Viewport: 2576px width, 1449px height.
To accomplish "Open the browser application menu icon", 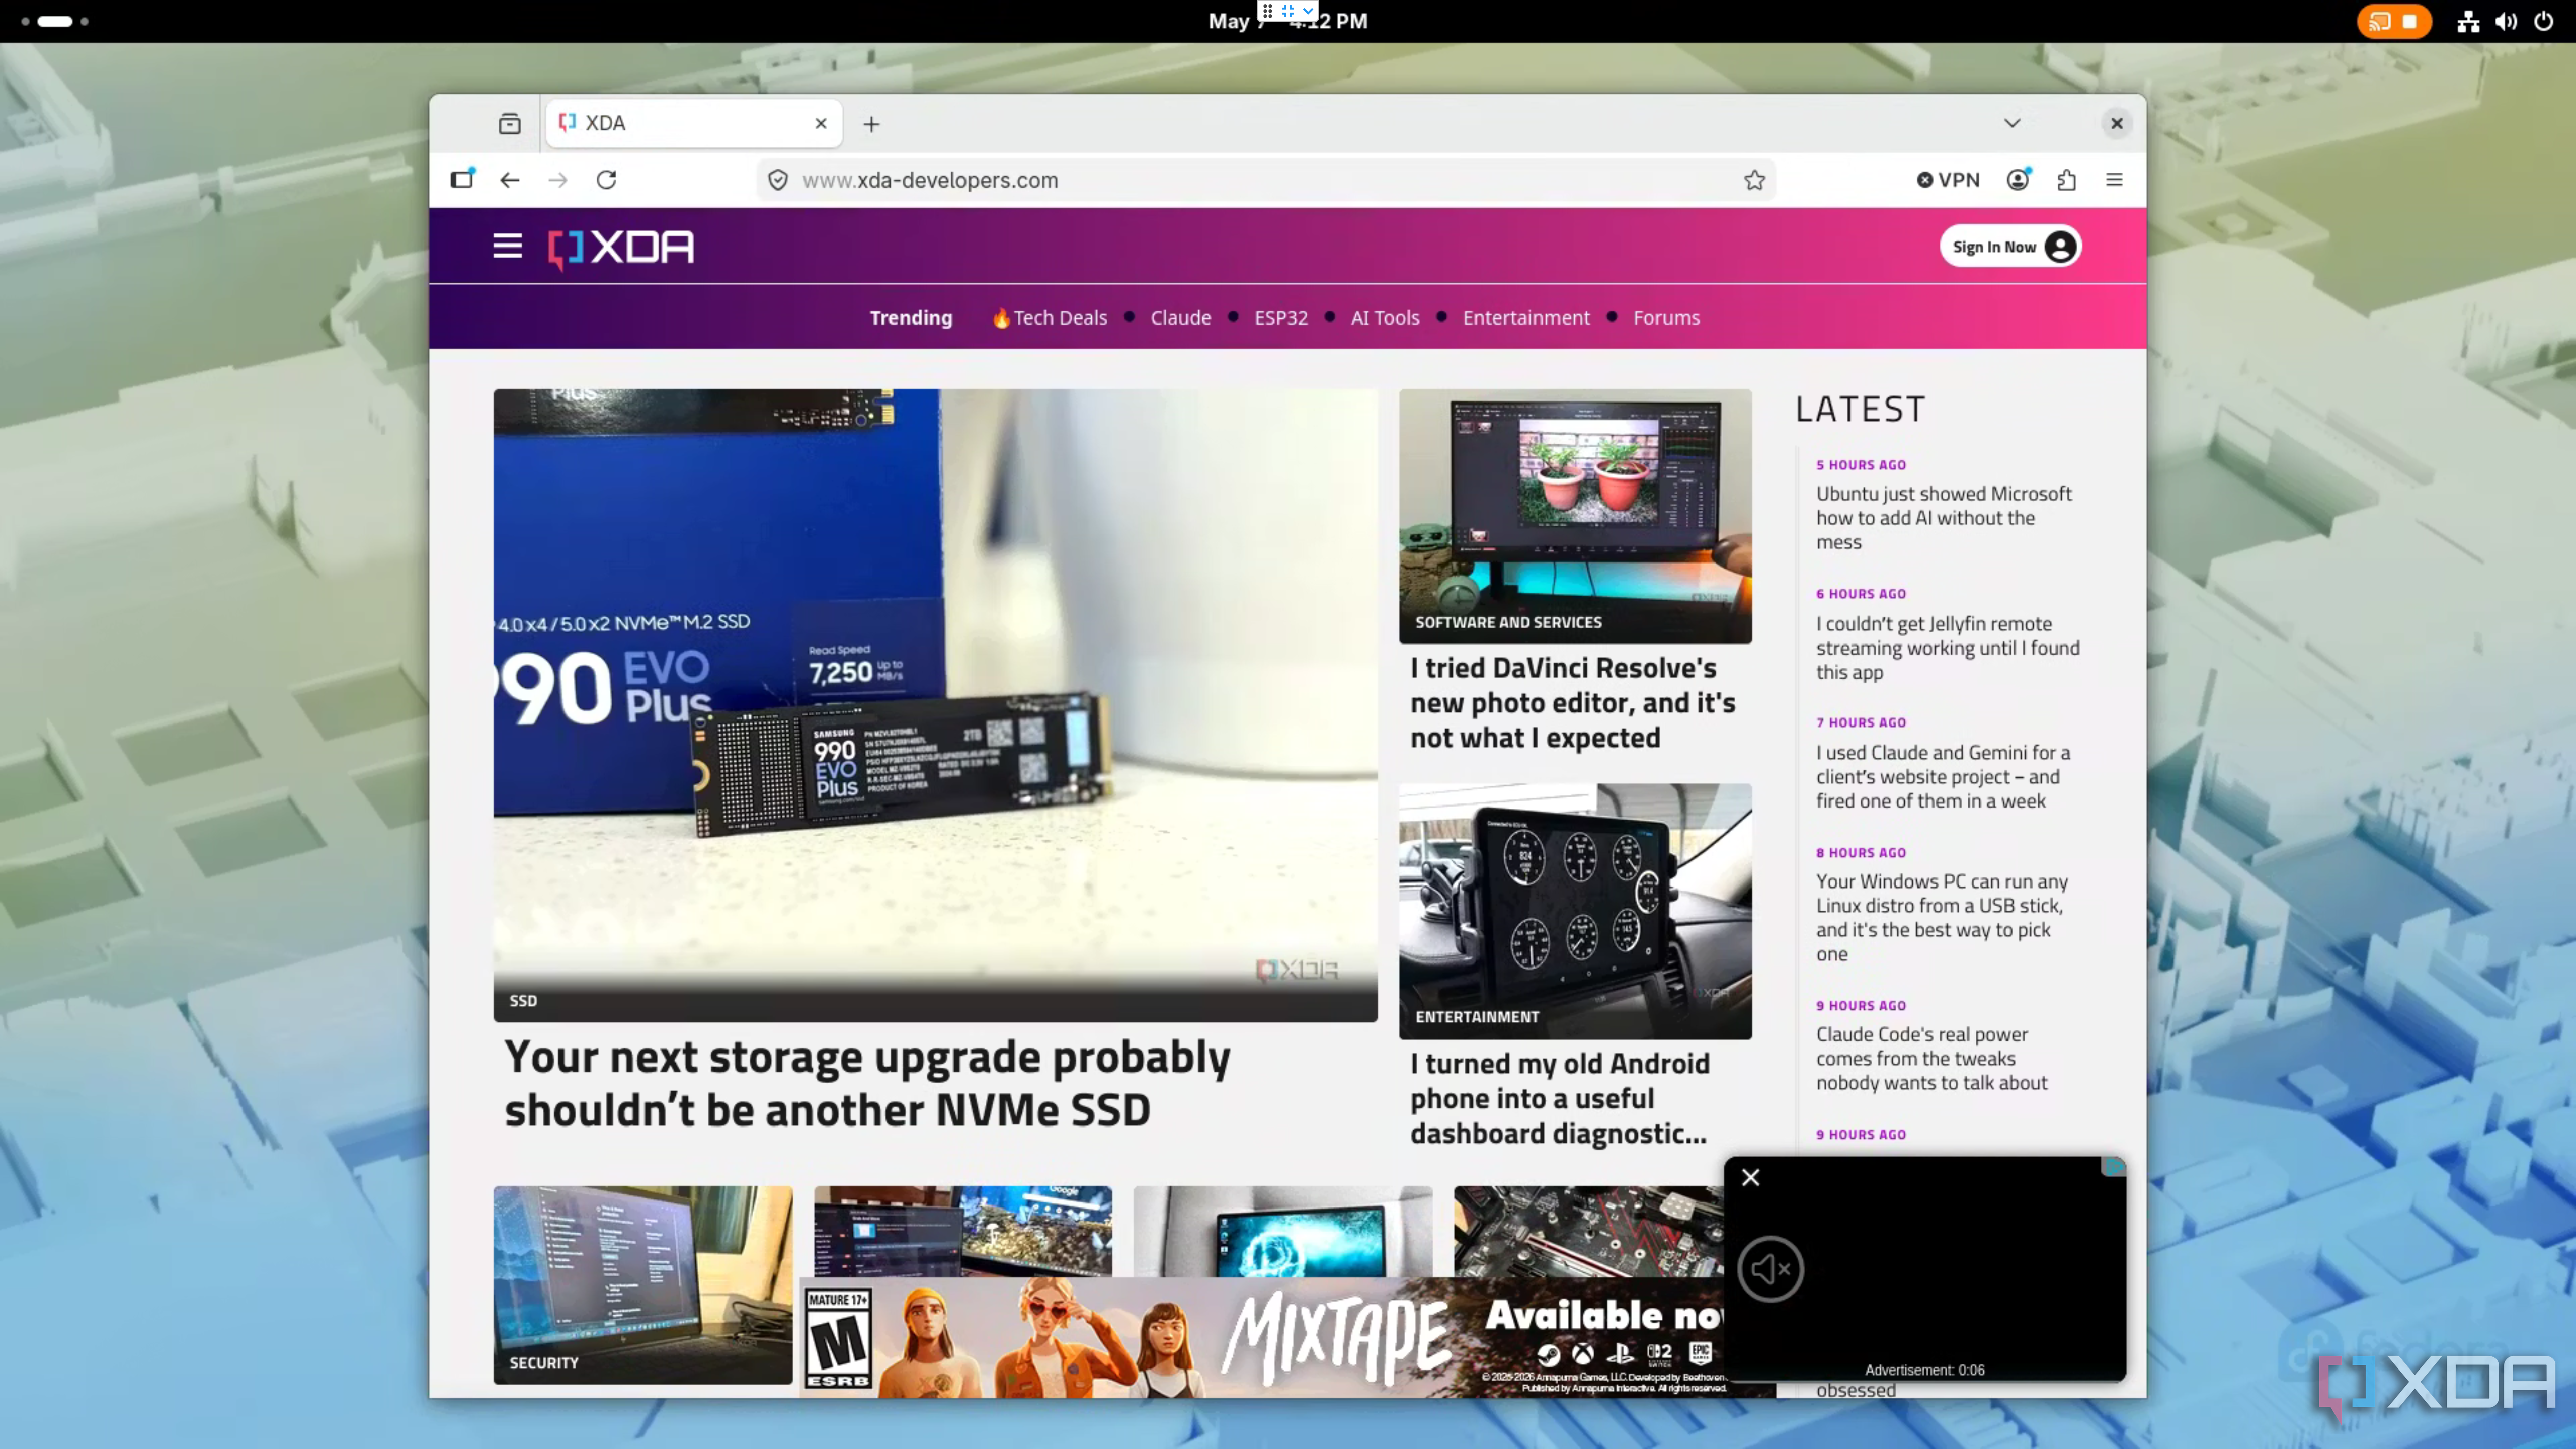I will [x=2114, y=180].
